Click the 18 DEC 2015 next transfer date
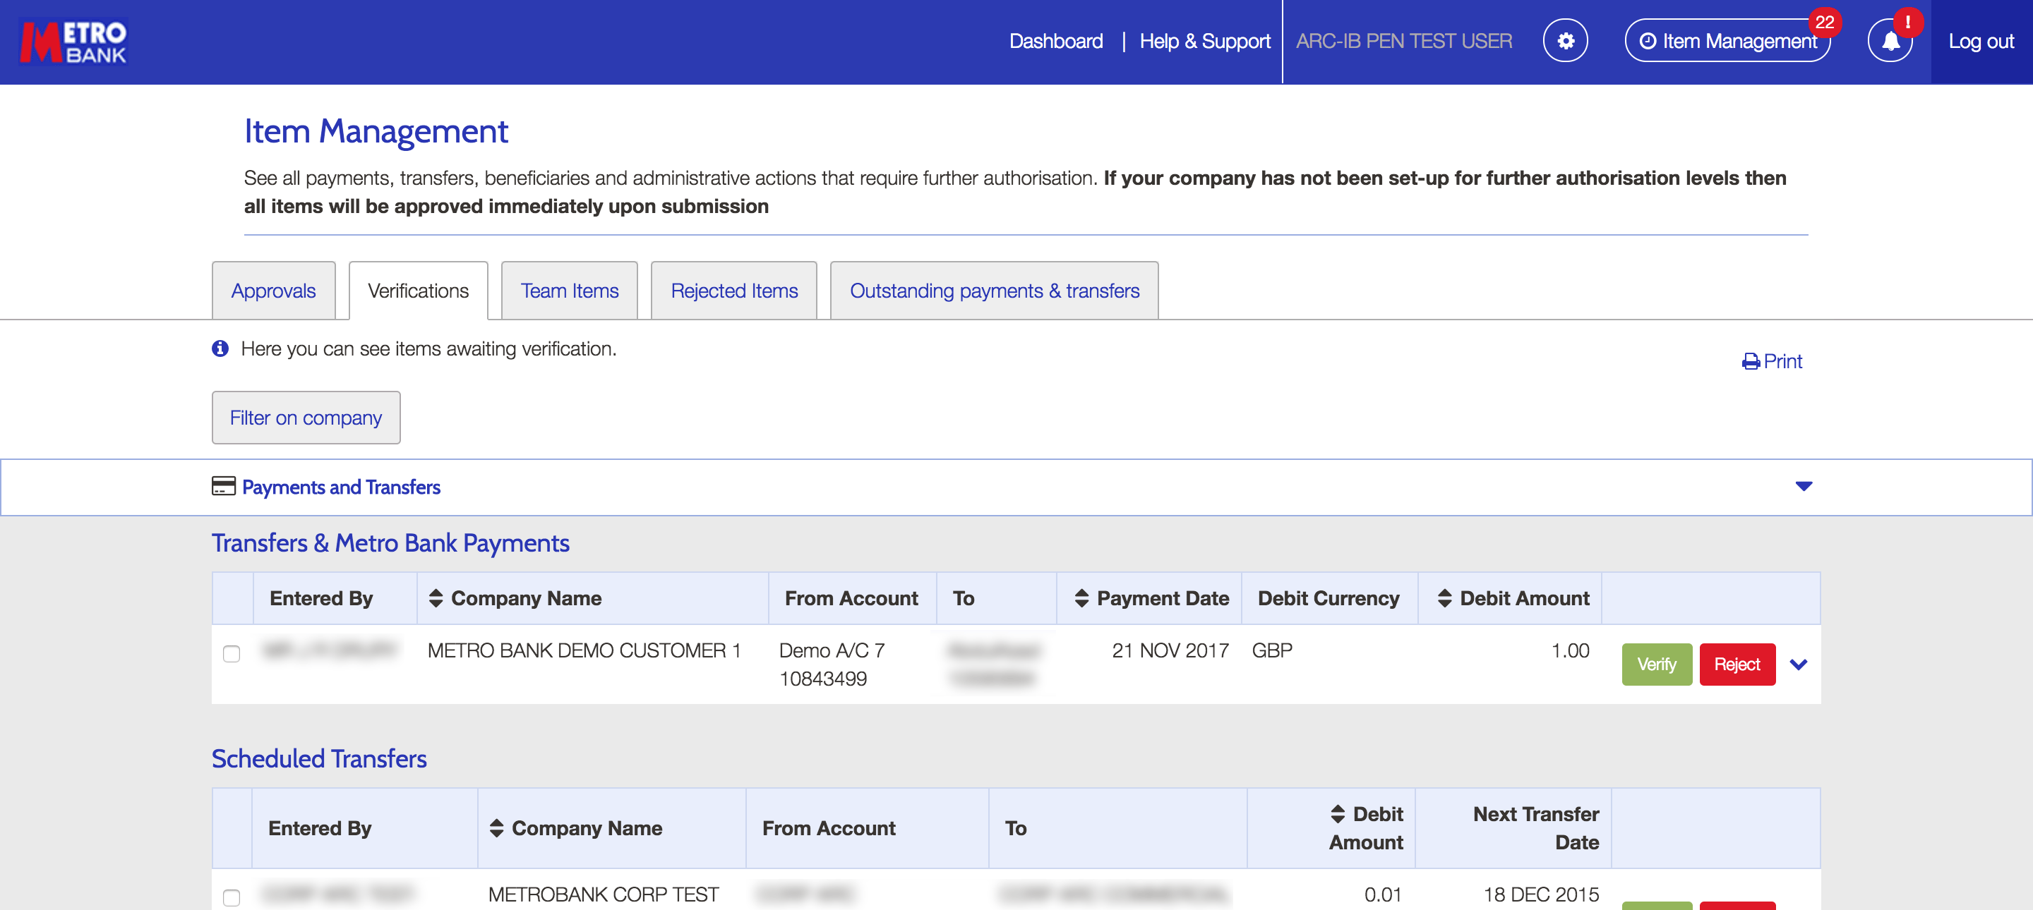 (x=1541, y=894)
